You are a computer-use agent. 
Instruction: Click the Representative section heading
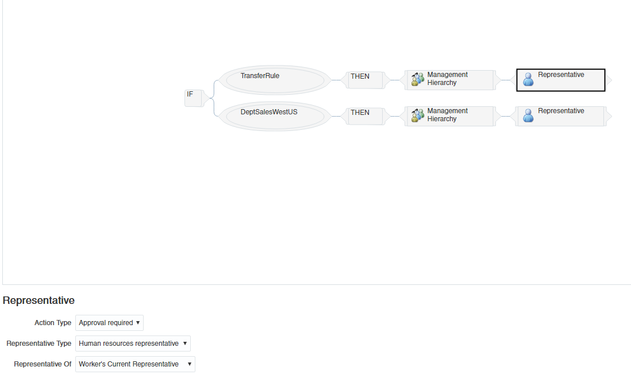point(39,300)
